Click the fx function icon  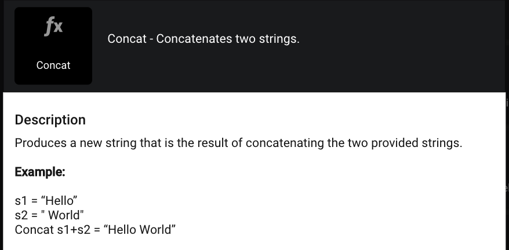[x=53, y=27]
